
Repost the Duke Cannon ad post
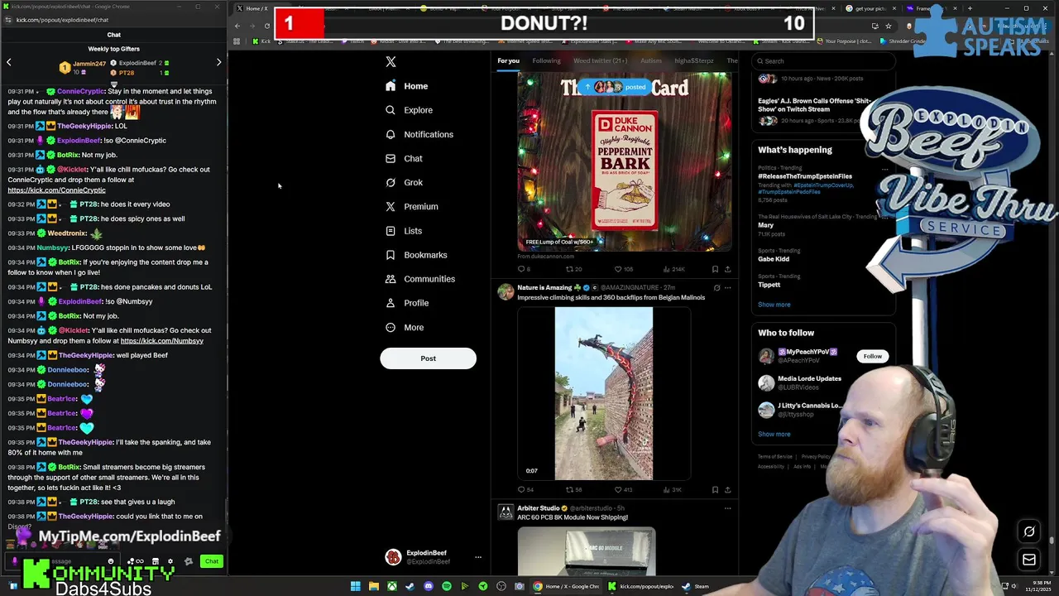click(573, 269)
